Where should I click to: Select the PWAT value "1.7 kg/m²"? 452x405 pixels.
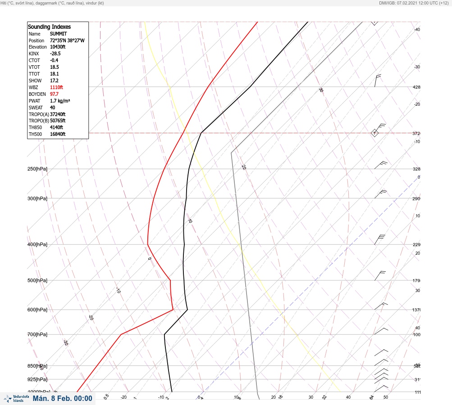[60, 101]
